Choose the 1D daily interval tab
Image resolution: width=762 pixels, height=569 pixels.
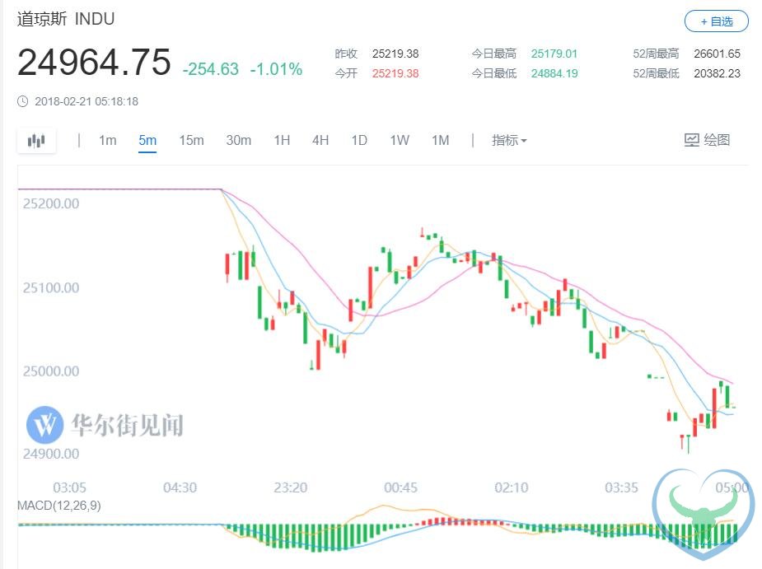pyautogui.click(x=359, y=141)
